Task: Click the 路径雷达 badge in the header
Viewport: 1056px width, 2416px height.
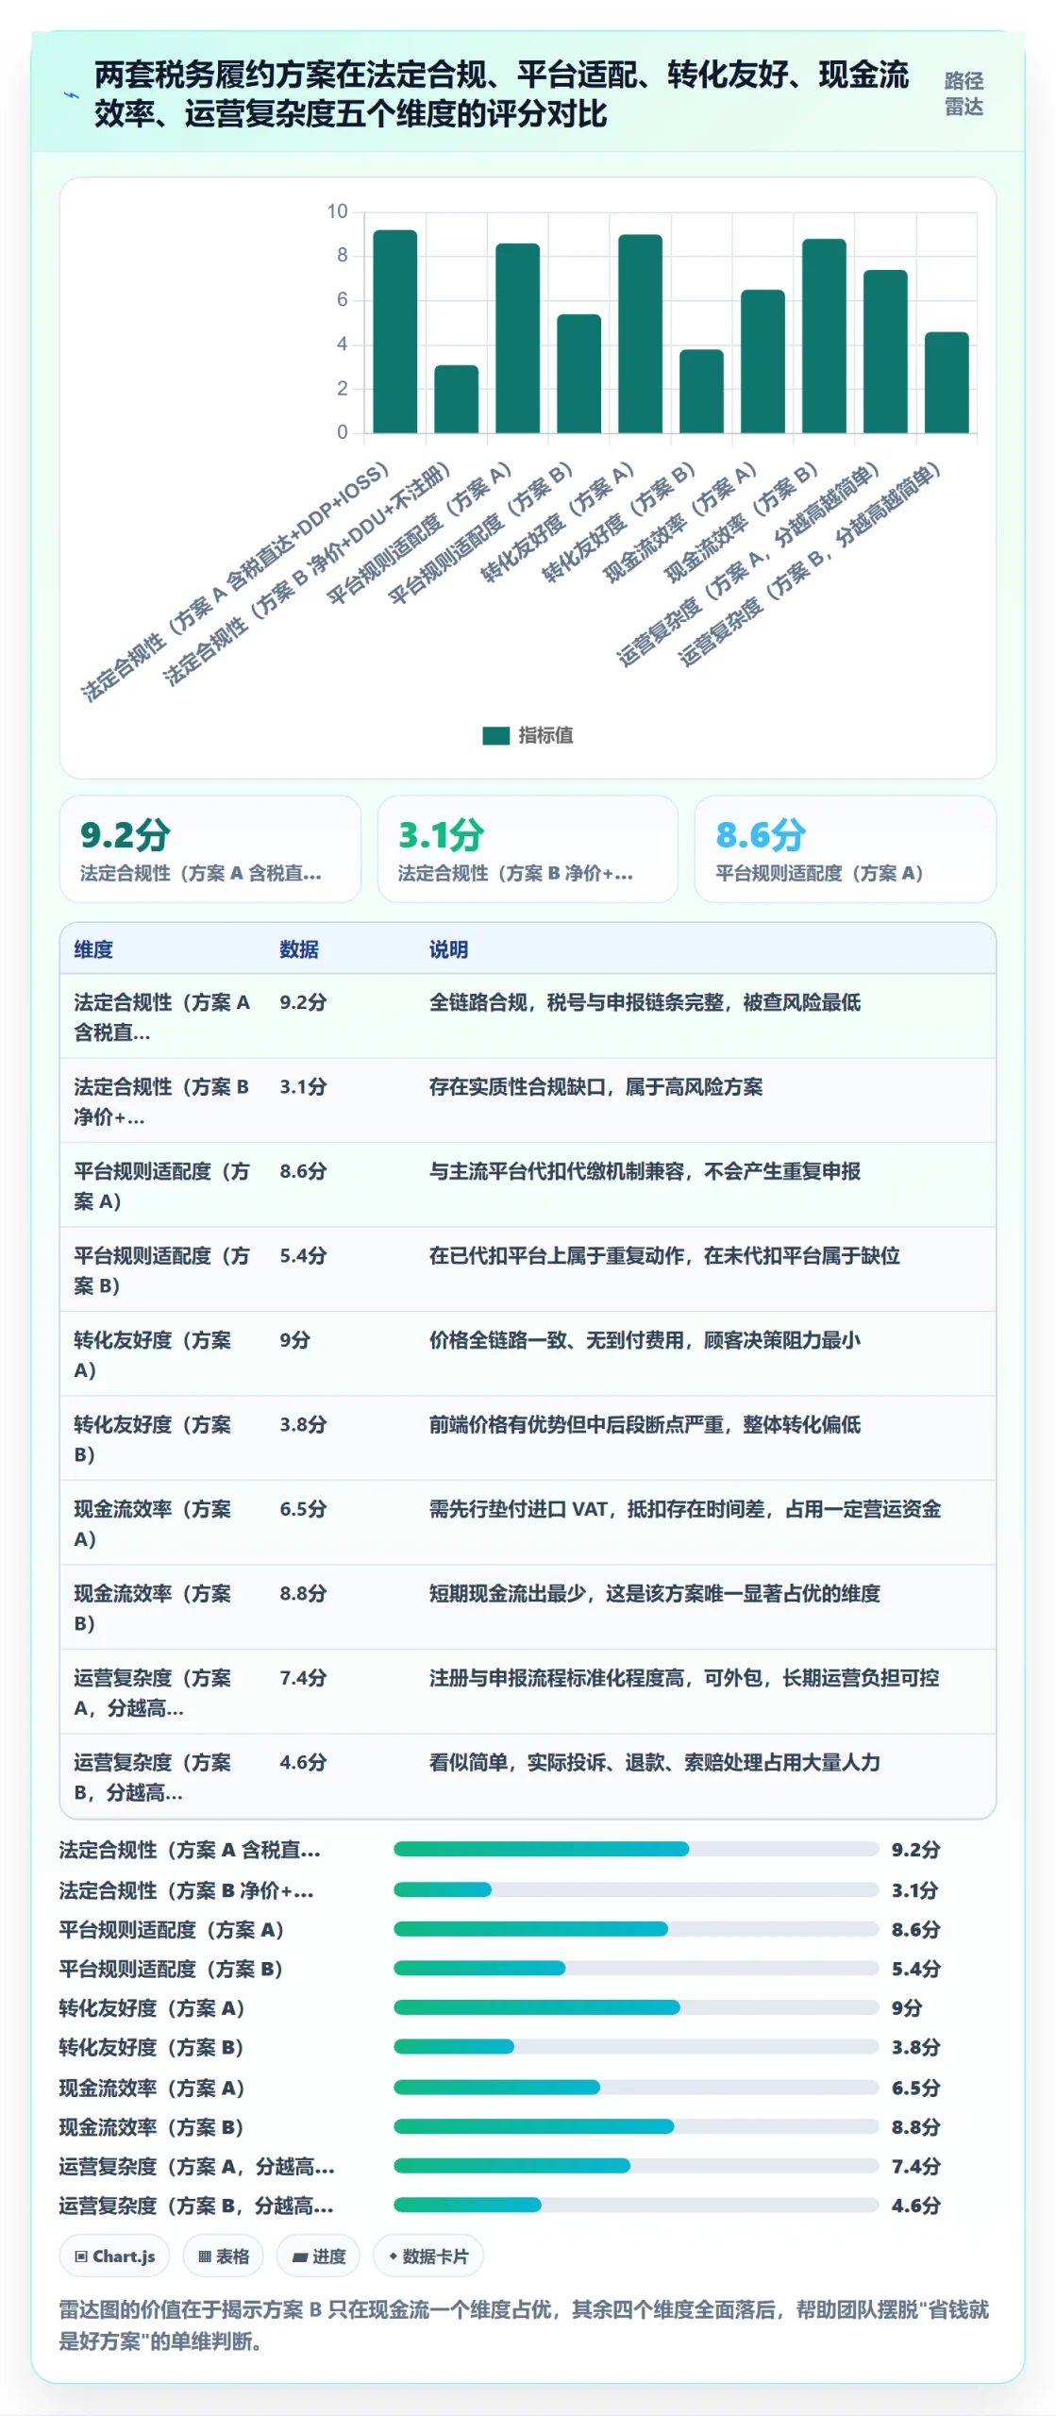Action: 964,93
